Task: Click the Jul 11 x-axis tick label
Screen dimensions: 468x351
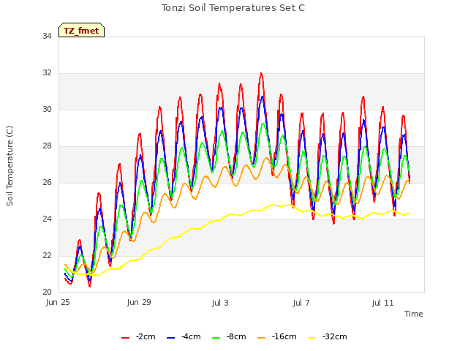Action: click(383, 303)
